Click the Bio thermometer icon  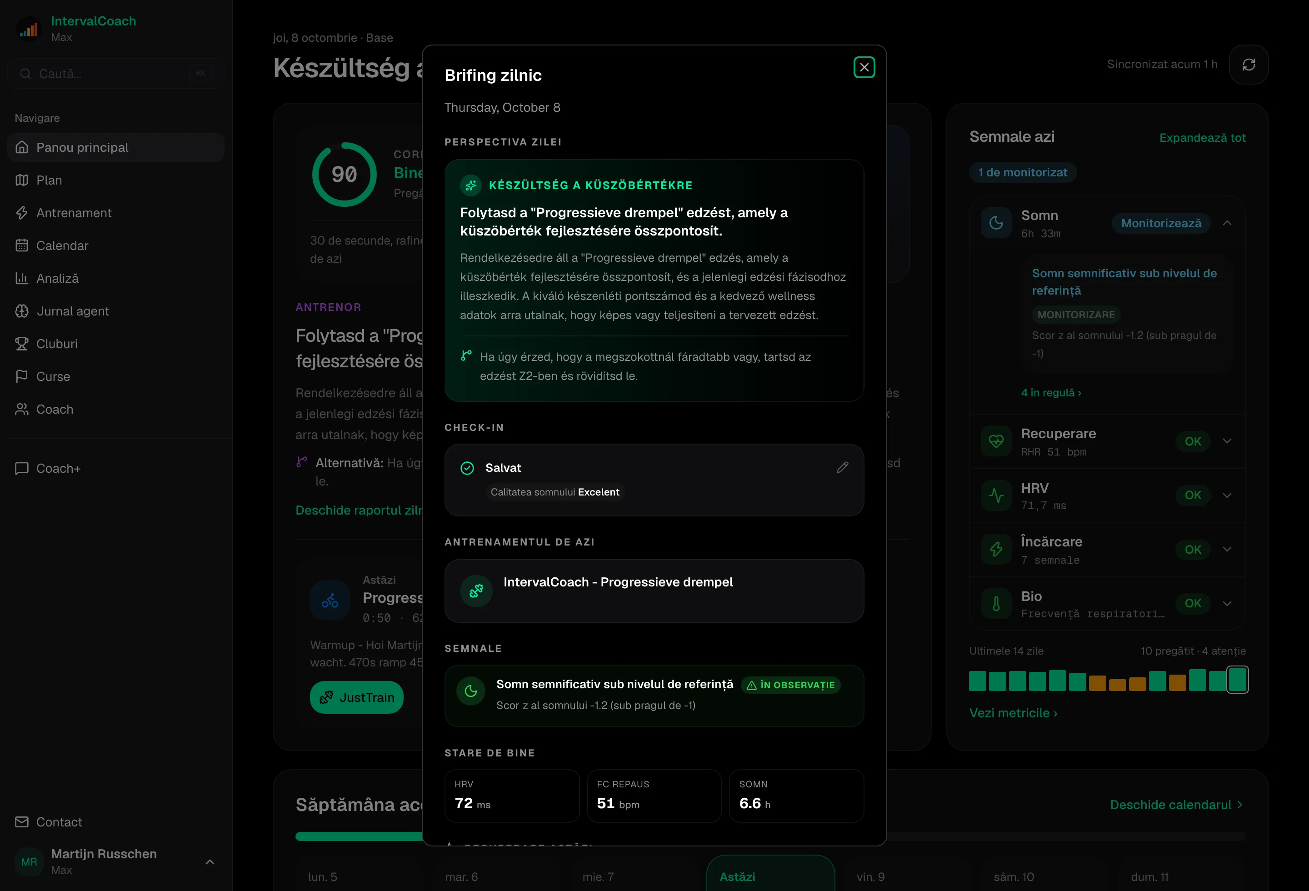coord(996,604)
